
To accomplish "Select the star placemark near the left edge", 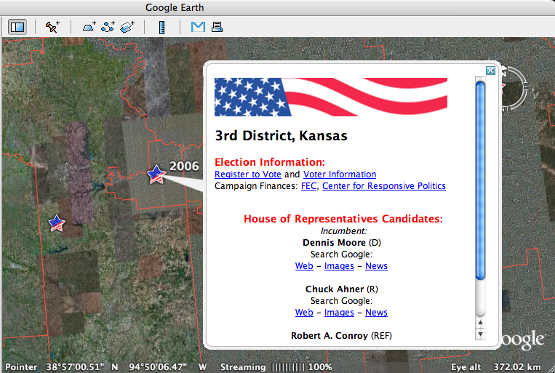I will [57, 223].
